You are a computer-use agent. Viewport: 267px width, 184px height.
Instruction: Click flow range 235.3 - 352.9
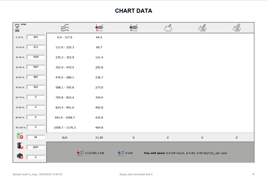[x=65, y=57]
